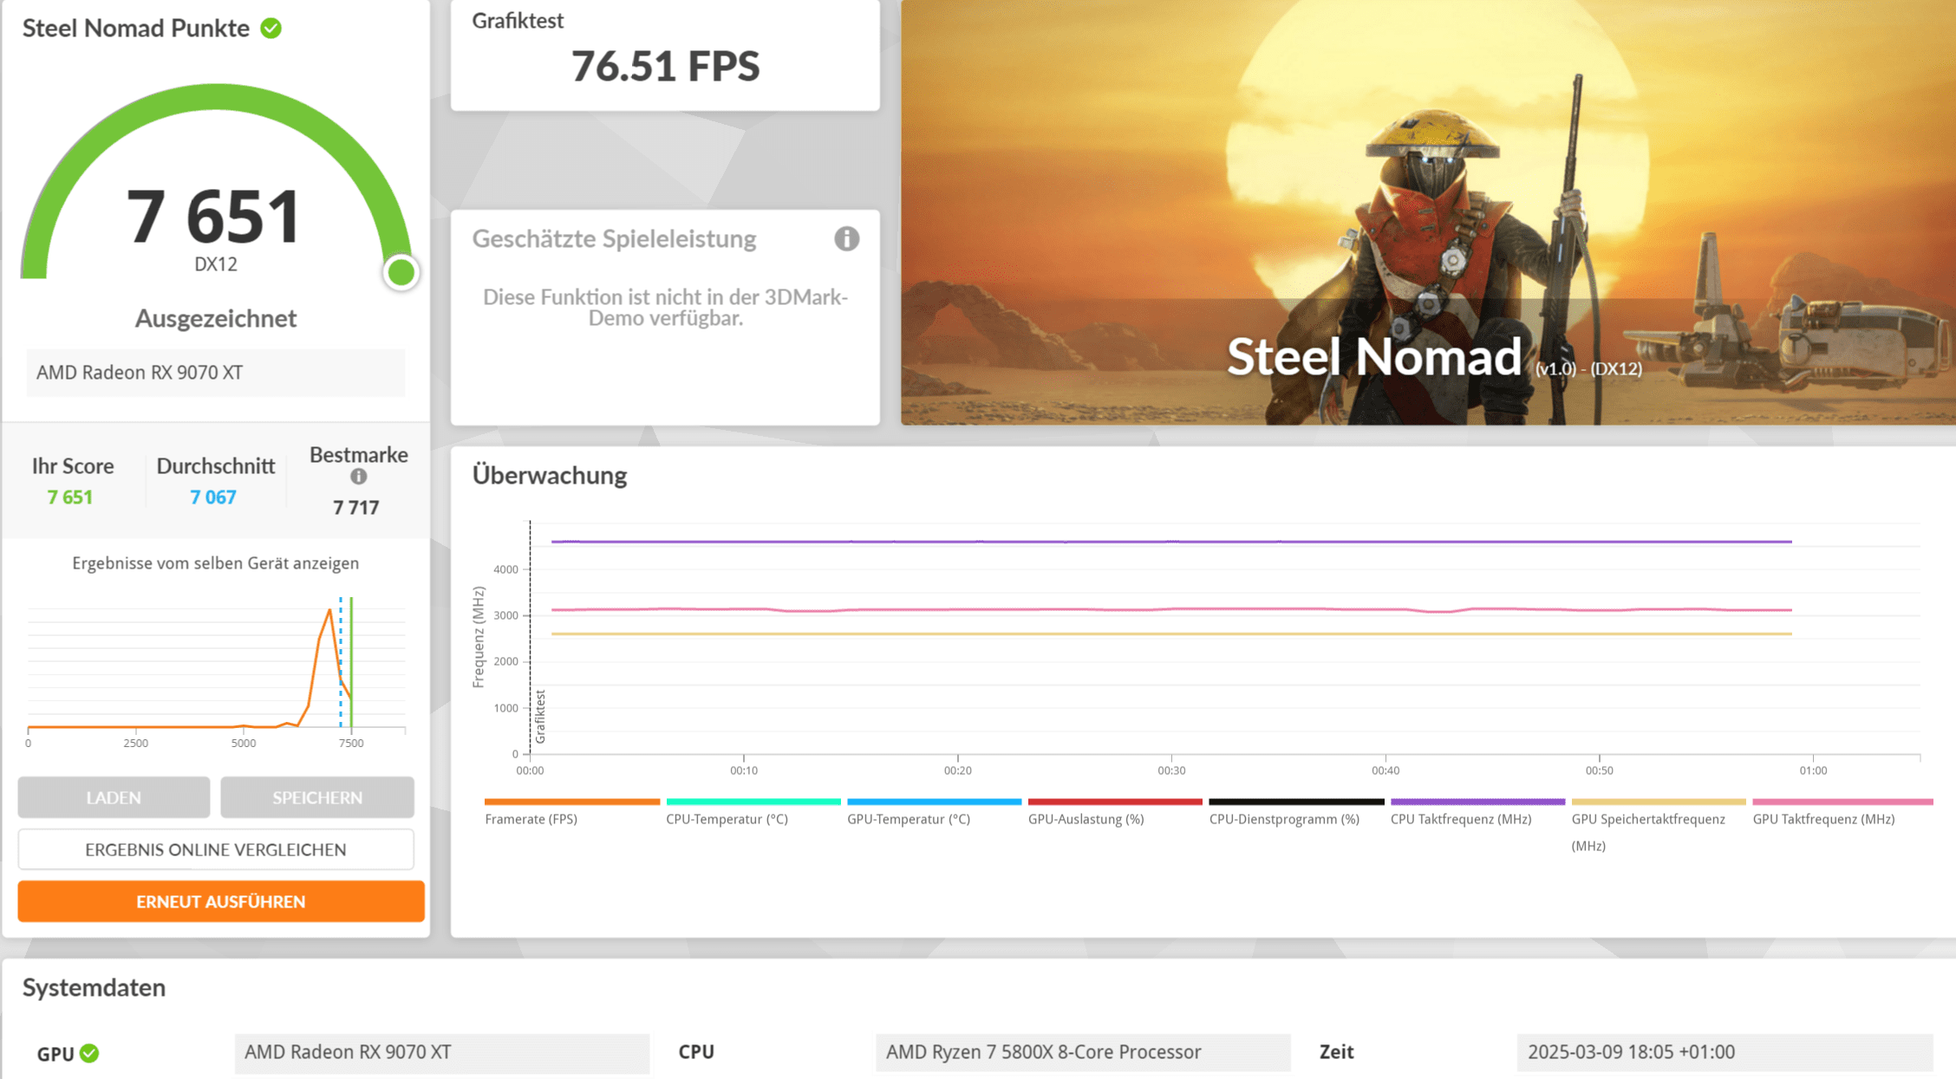Click the Ergebnisse vom selben Gerät anzeigen link
The height and width of the screenshot is (1079, 1956).
[215, 563]
